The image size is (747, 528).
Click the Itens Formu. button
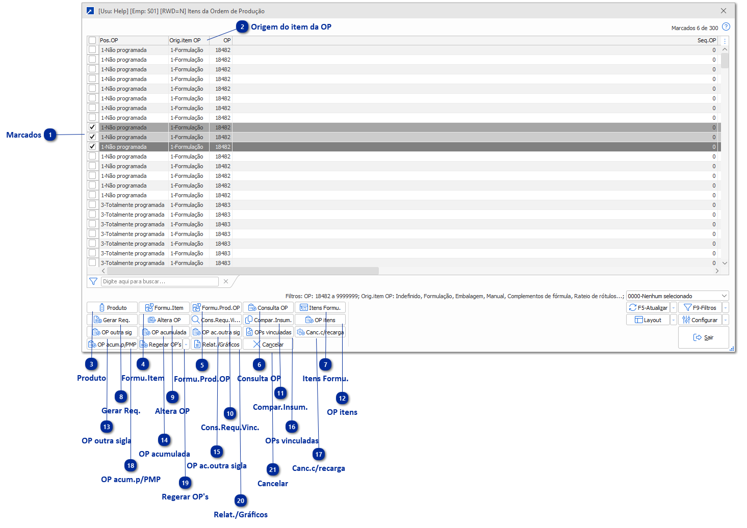point(320,308)
